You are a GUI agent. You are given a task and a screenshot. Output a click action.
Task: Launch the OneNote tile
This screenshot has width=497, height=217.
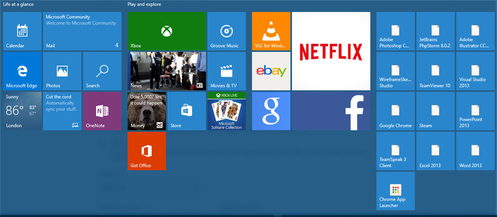tap(102, 111)
